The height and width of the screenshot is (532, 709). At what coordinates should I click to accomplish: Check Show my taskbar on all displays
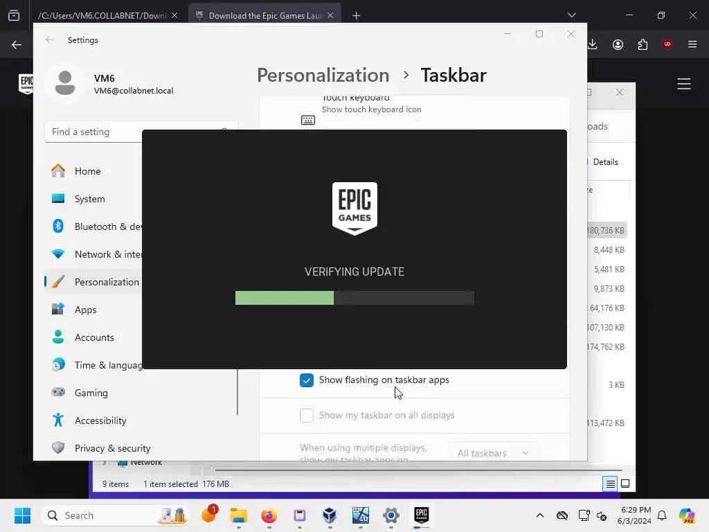(x=307, y=416)
